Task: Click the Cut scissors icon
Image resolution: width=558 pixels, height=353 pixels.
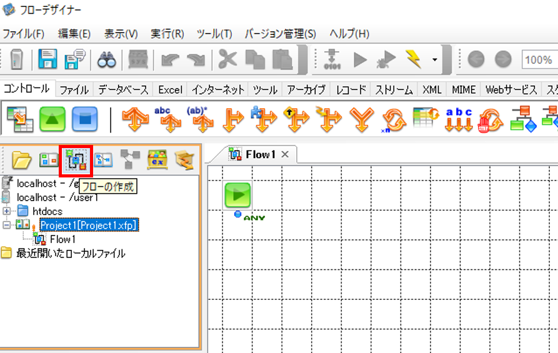Action: pyautogui.click(x=227, y=59)
